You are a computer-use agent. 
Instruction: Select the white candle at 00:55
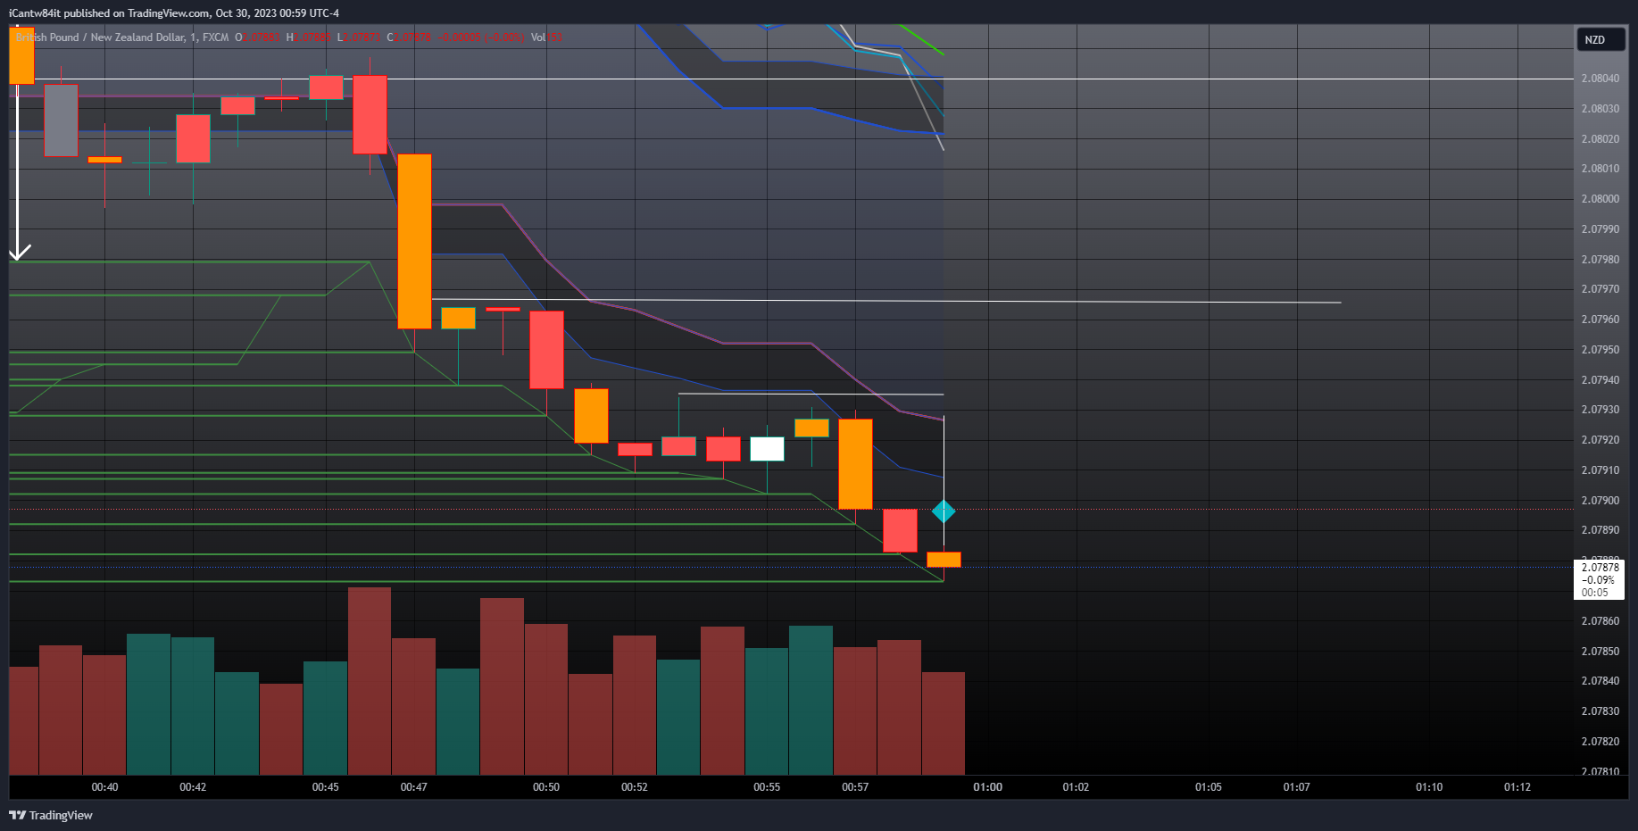[767, 449]
